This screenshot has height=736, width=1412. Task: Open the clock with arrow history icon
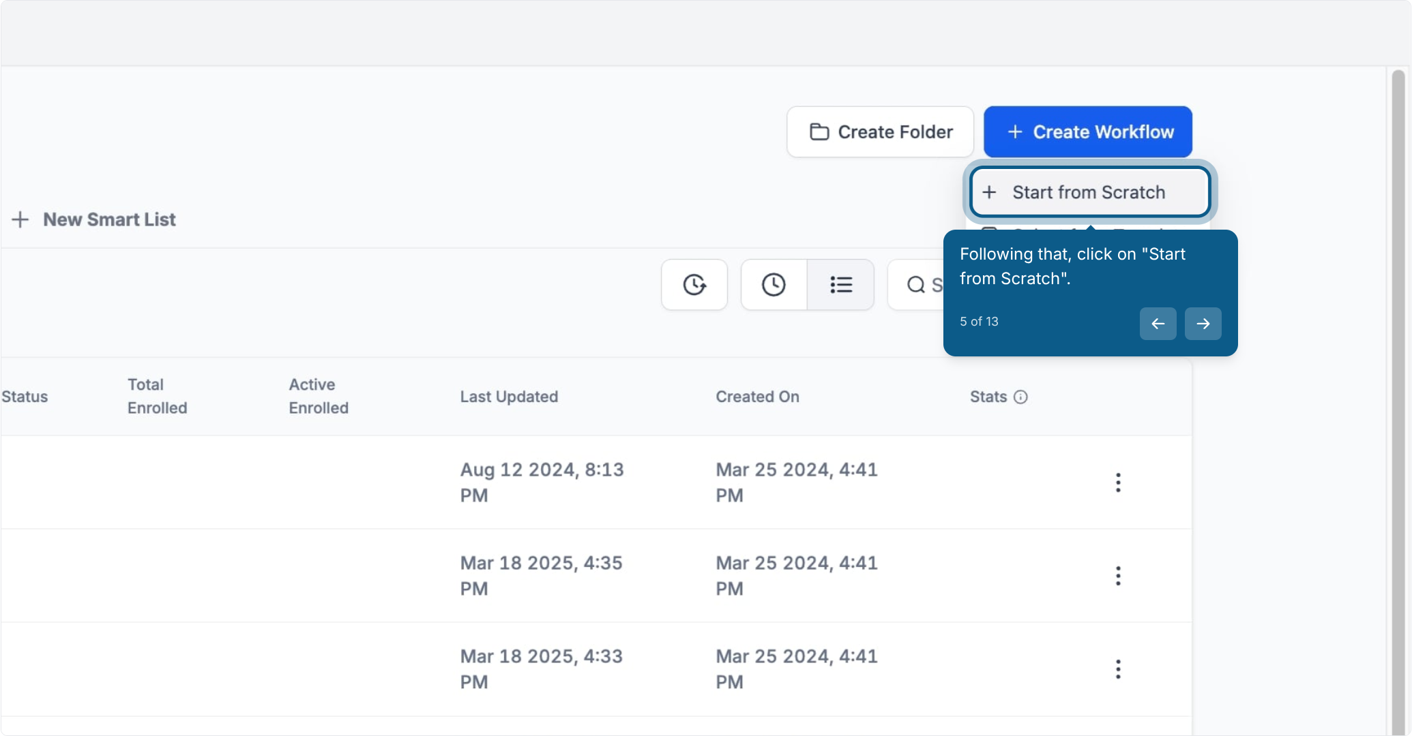694,284
